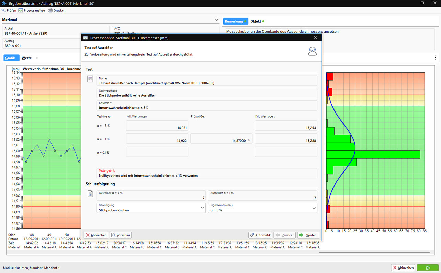Expand the Bereinigung dropdown

pos(202,208)
